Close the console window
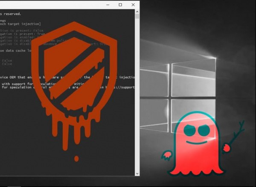Image resolution: width=256 pixels, height=187 pixels. click(133, 5)
